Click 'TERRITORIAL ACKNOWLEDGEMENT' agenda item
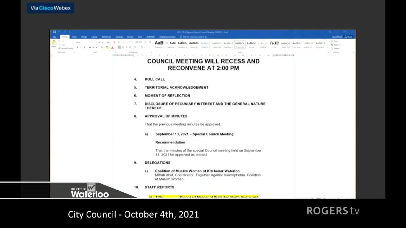Screen dimensions: 406x228 coord(177,87)
